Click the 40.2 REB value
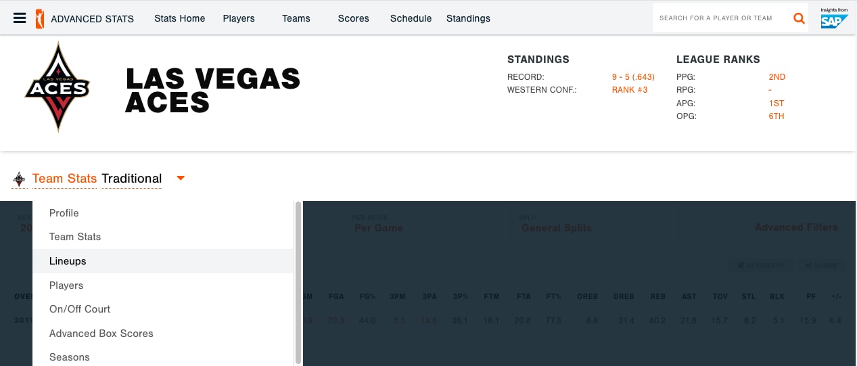 658,321
